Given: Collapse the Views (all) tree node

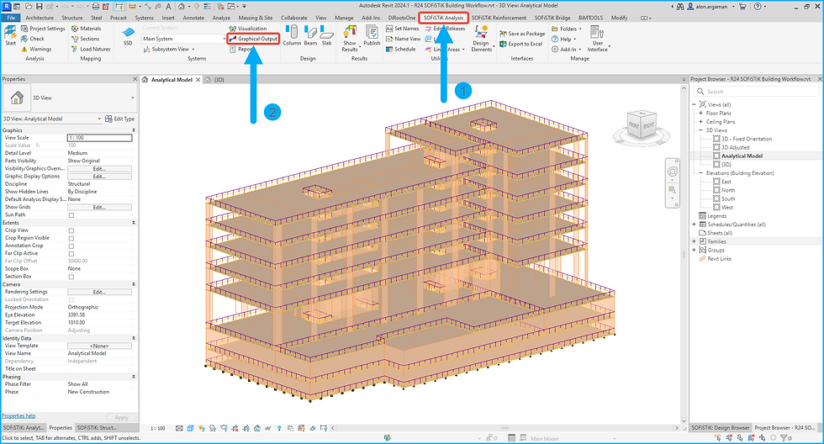Looking at the screenshot, I should coord(695,104).
